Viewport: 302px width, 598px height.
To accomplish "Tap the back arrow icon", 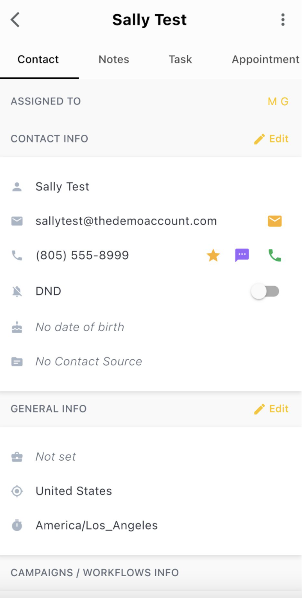I will (15, 20).
